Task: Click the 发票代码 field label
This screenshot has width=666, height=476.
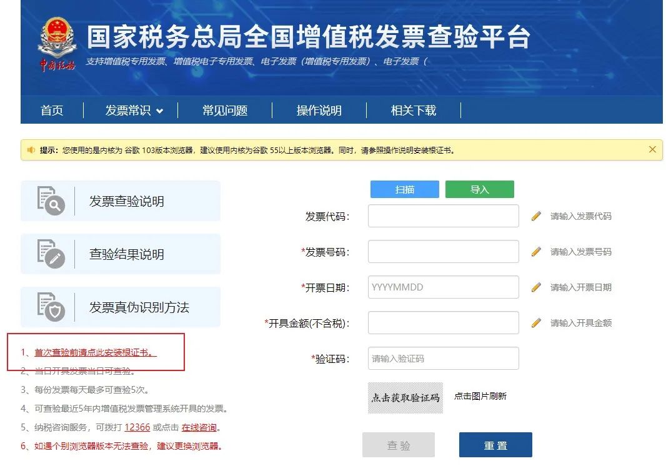Action: click(x=327, y=217)
